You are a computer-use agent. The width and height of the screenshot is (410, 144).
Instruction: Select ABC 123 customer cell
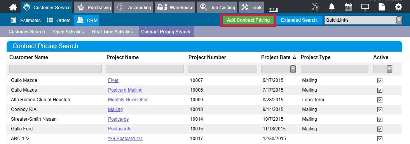[20, 139]
